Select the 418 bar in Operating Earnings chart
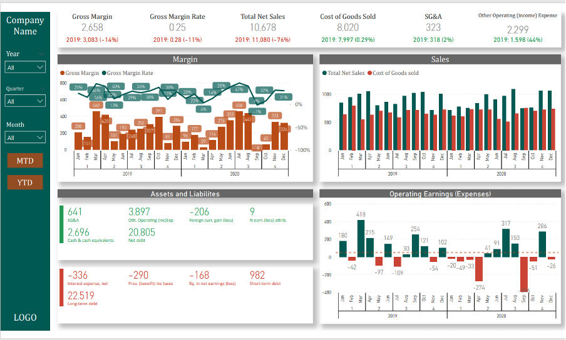The width and height of the screenshot is (566, 340). [361, 237]
